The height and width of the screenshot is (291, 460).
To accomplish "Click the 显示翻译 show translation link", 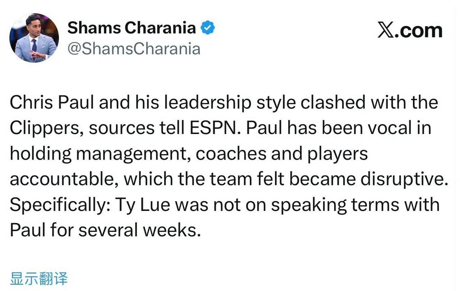I will point(39,278).
